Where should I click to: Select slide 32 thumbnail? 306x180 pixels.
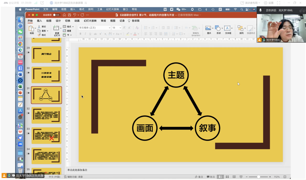46,115
